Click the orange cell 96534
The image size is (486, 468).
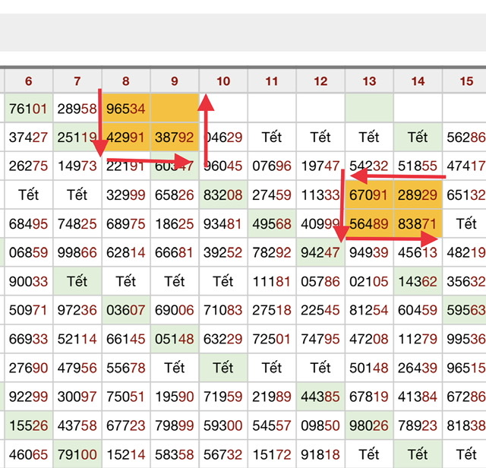[126, 109]
